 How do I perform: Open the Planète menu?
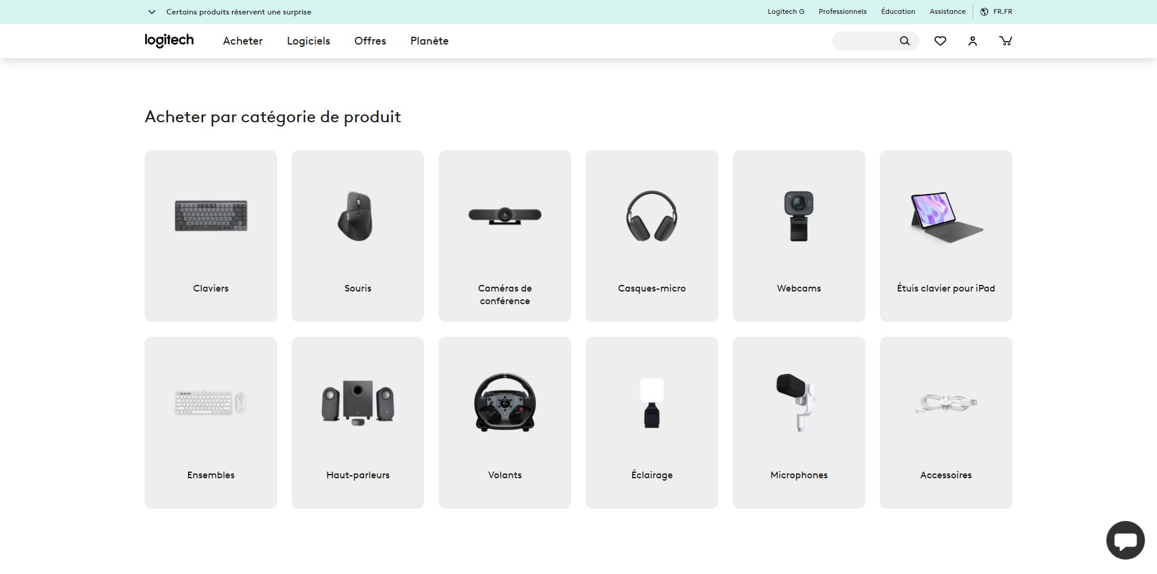[x=429, y=41]
